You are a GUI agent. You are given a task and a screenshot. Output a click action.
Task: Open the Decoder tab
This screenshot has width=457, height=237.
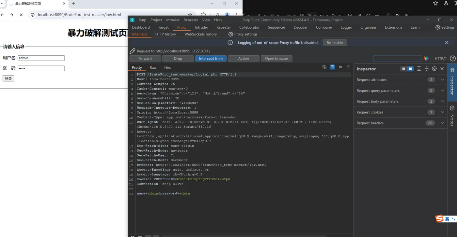point(301,27)
